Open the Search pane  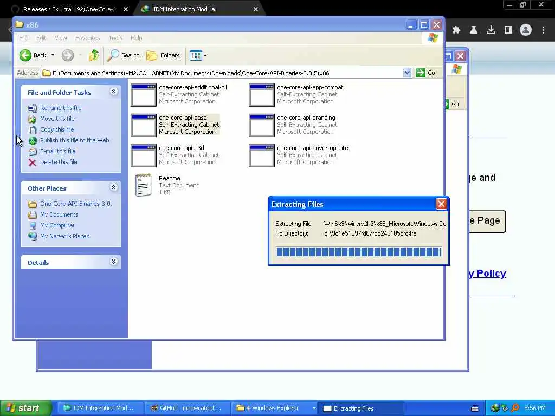coord(124,55)
